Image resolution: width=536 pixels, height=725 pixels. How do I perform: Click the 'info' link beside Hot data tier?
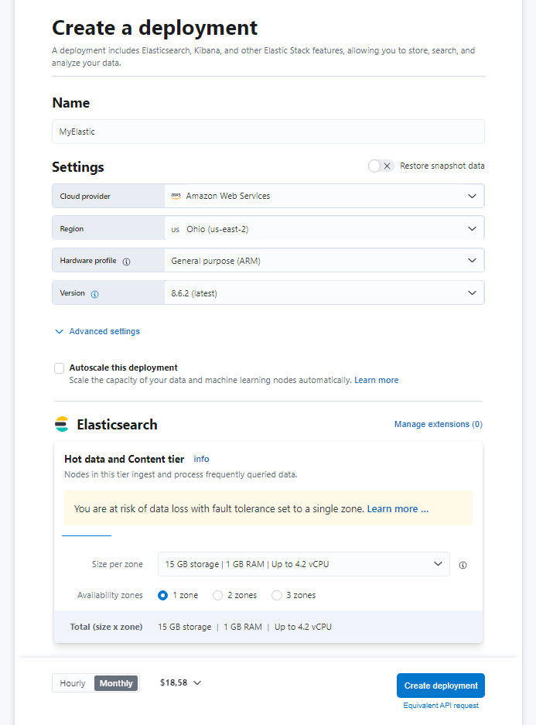point(201,459)
